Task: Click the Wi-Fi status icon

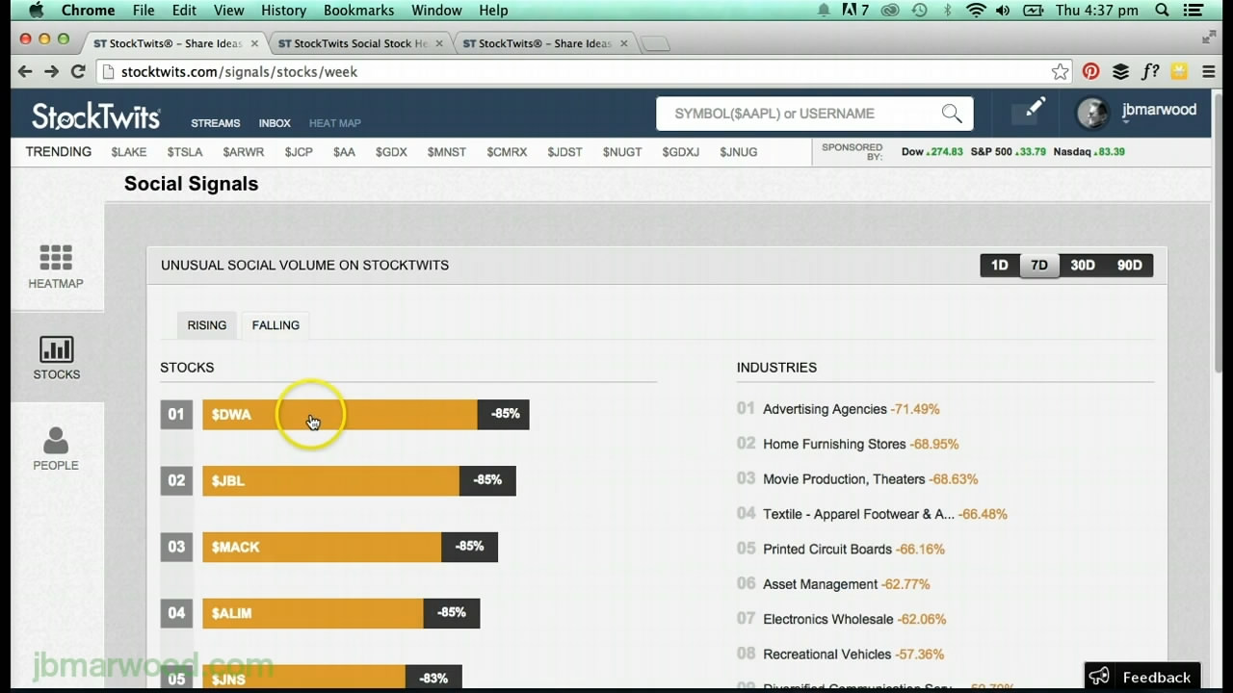Action: tap(976, 11)
